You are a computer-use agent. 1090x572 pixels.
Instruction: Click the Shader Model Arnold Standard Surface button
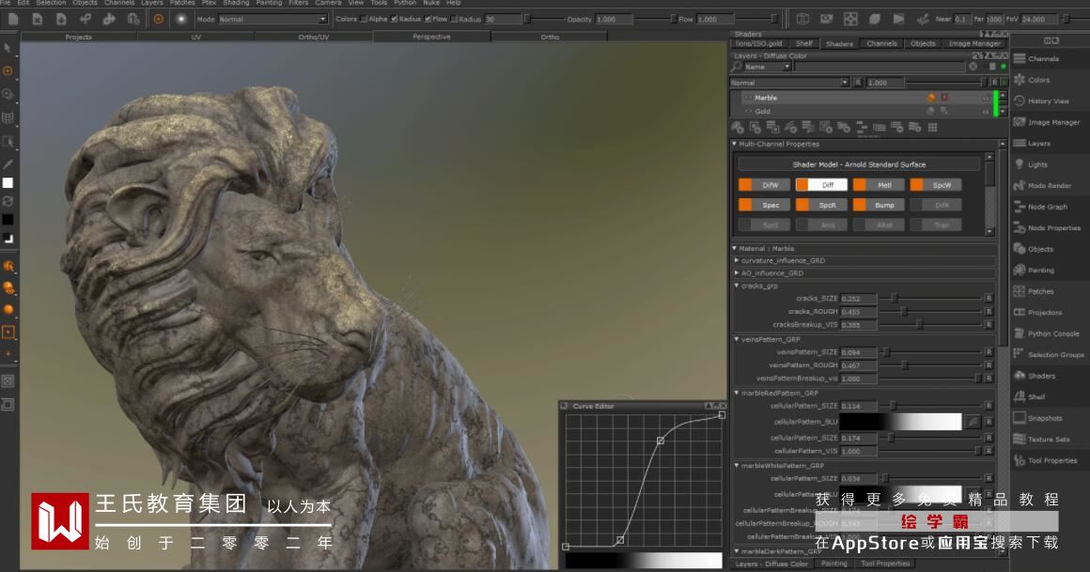[859, 164]
